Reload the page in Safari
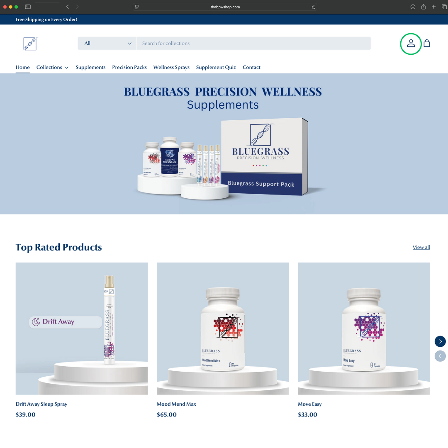 (x=314, y=7)
